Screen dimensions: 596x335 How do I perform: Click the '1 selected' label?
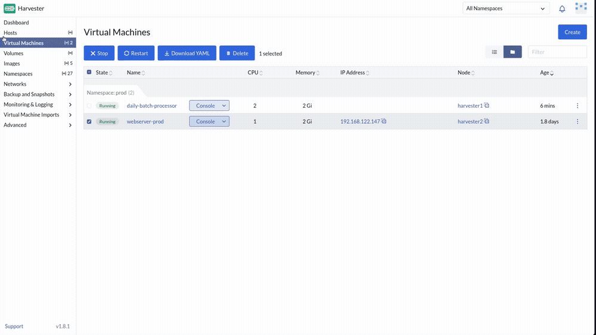click(x=270, y=54)
